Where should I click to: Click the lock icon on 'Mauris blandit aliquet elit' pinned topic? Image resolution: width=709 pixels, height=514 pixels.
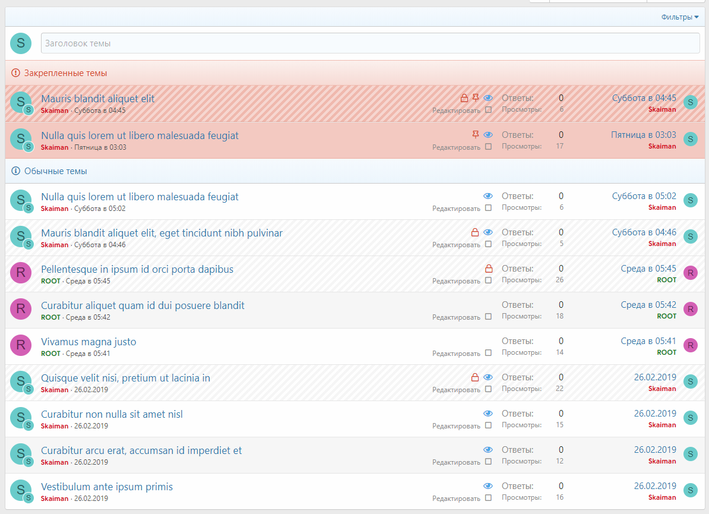(464, 98)
